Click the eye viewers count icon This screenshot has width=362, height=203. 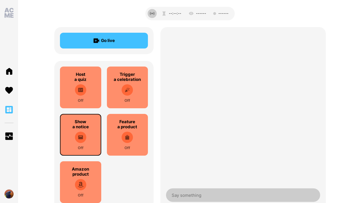point(191,14)
